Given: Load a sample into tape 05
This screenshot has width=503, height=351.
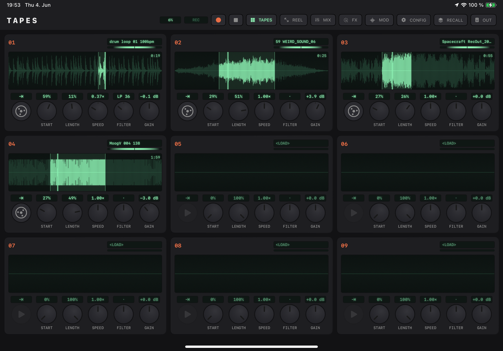Looking at the screenshot, I should click(301, 143).
